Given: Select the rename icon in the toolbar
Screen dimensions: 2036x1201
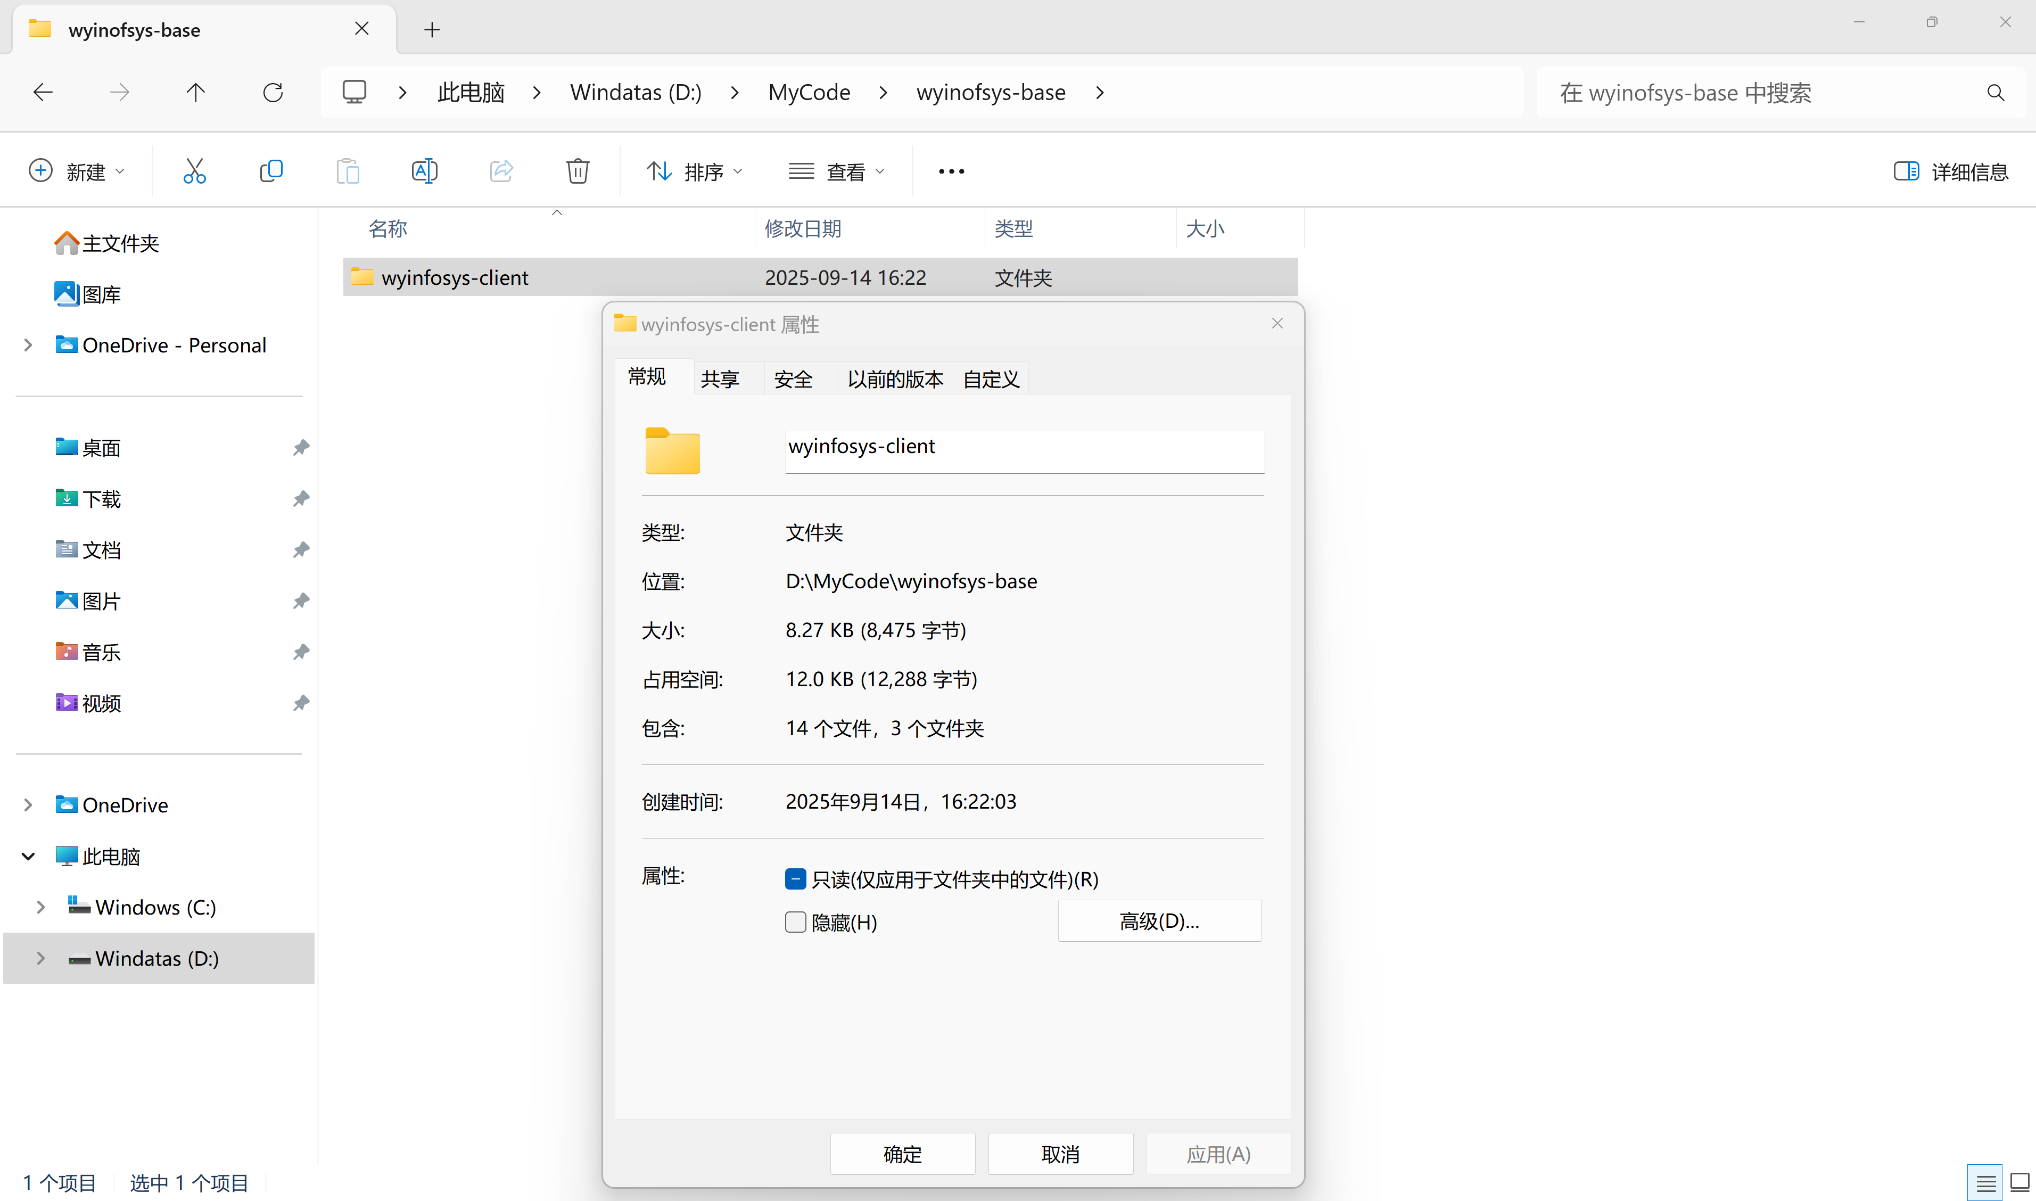Looking at the screenshot, I should 423,171.
